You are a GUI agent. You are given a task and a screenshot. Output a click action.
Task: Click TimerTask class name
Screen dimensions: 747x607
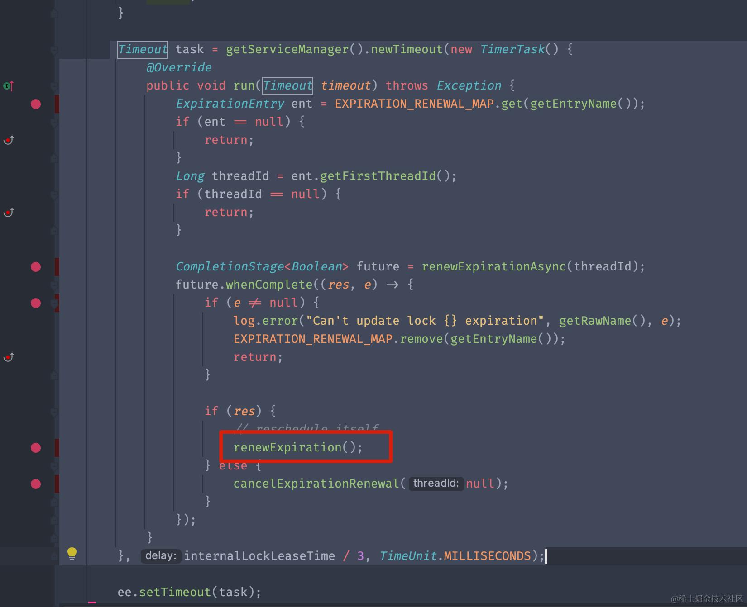[x=512, y=49]
